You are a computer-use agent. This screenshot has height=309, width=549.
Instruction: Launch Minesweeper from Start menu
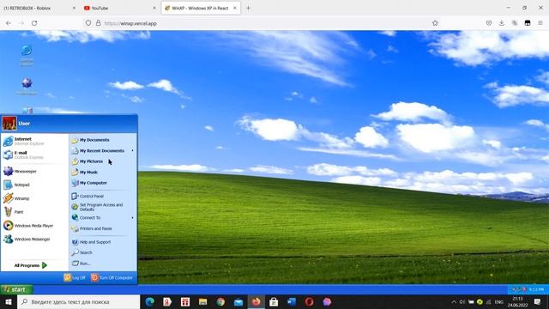(34, 172)
